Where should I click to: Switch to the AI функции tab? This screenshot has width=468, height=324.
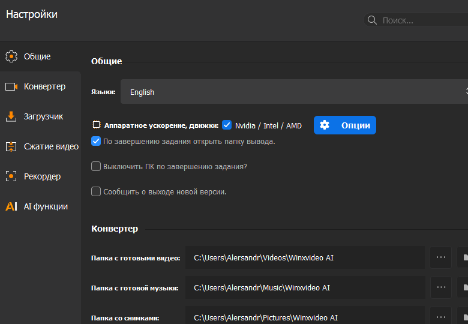click(x=45, y=206)
